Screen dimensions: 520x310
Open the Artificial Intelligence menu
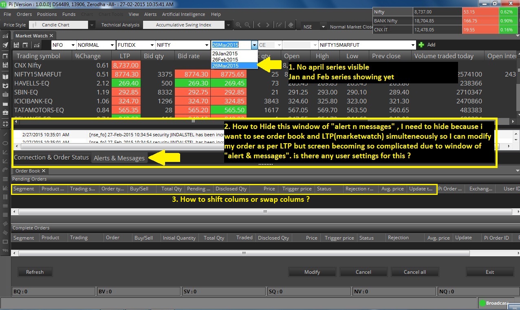coord(183,14)
